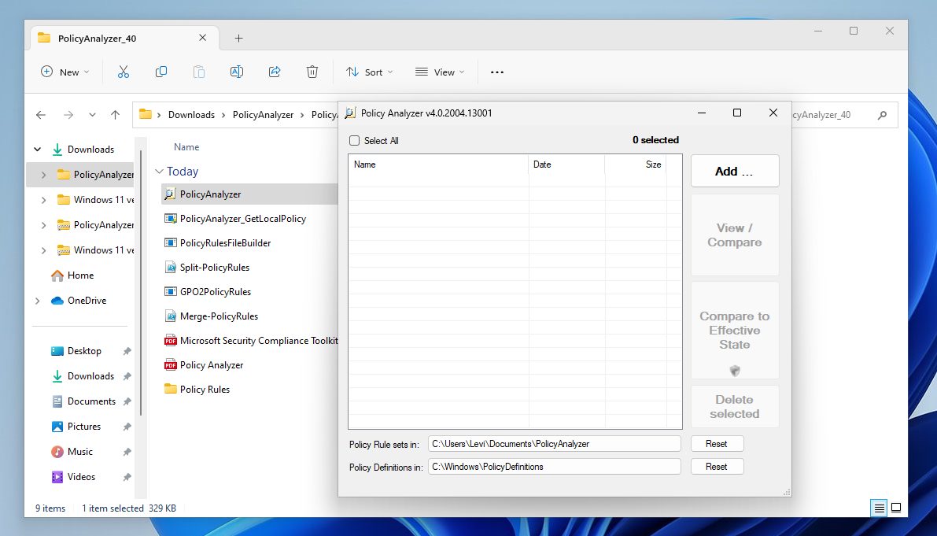Check the Select All checkbox
This screenshot has height=536, width=937.
[354, 140]
